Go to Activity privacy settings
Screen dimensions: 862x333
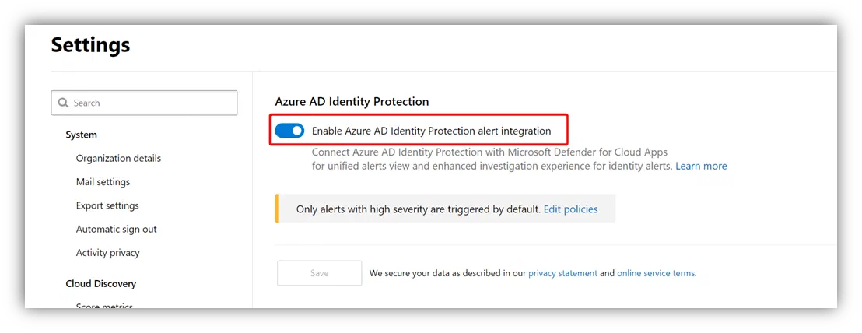click(107, 253)
